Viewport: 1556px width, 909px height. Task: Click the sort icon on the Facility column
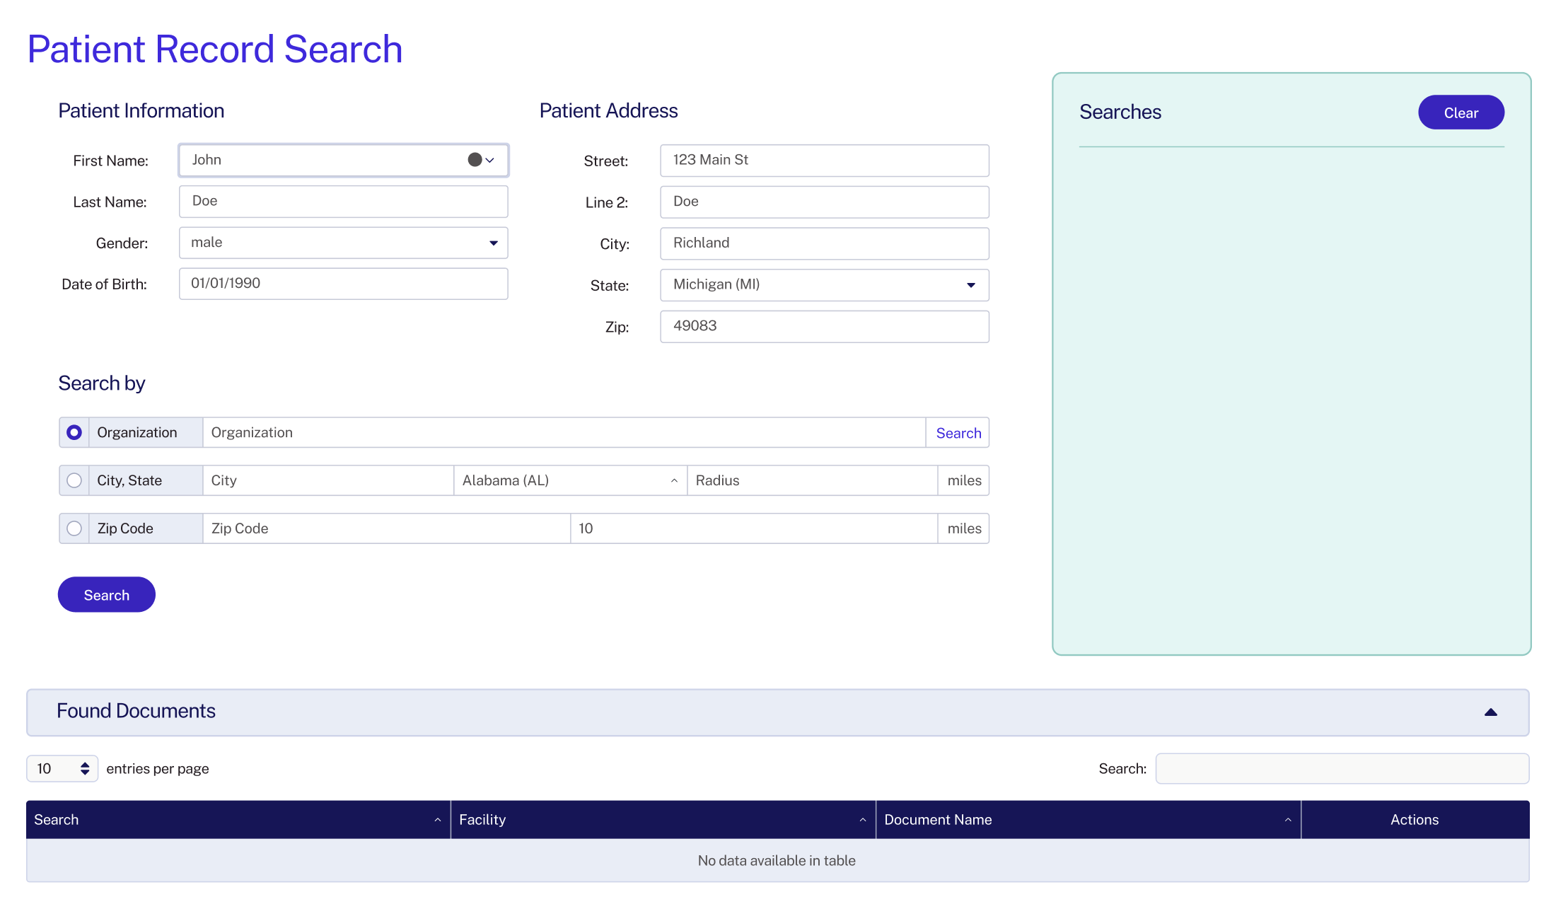tap(861, 820)
